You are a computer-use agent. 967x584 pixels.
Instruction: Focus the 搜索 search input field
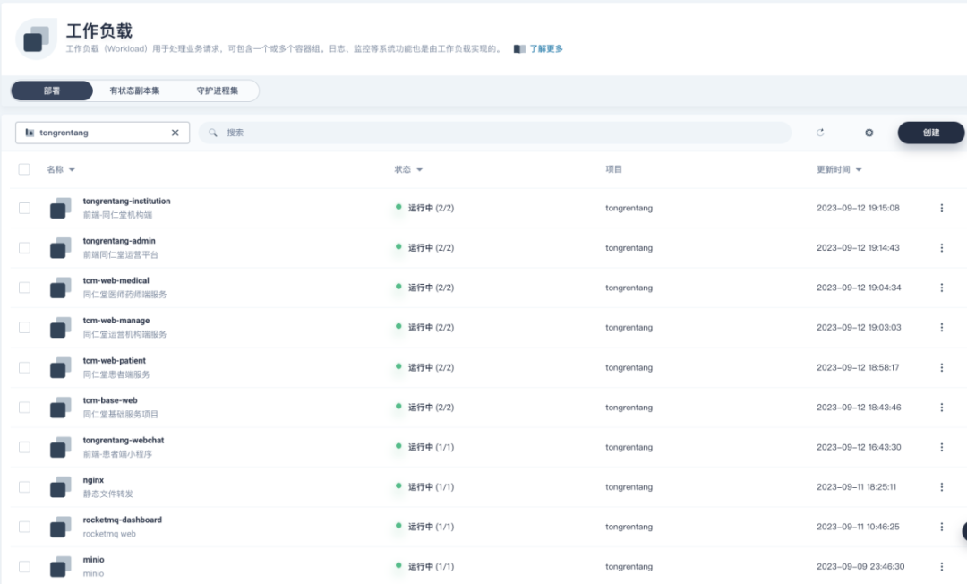tap(494, 133)
